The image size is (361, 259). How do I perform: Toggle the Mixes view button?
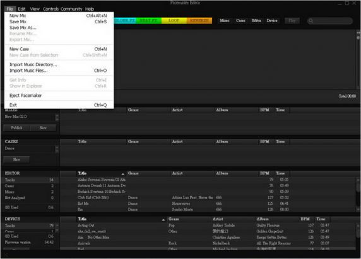click(225, 21)
